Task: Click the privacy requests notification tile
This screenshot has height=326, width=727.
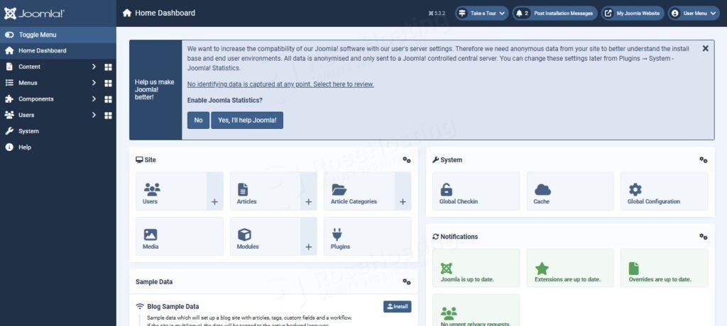Action: coord(476,310)
